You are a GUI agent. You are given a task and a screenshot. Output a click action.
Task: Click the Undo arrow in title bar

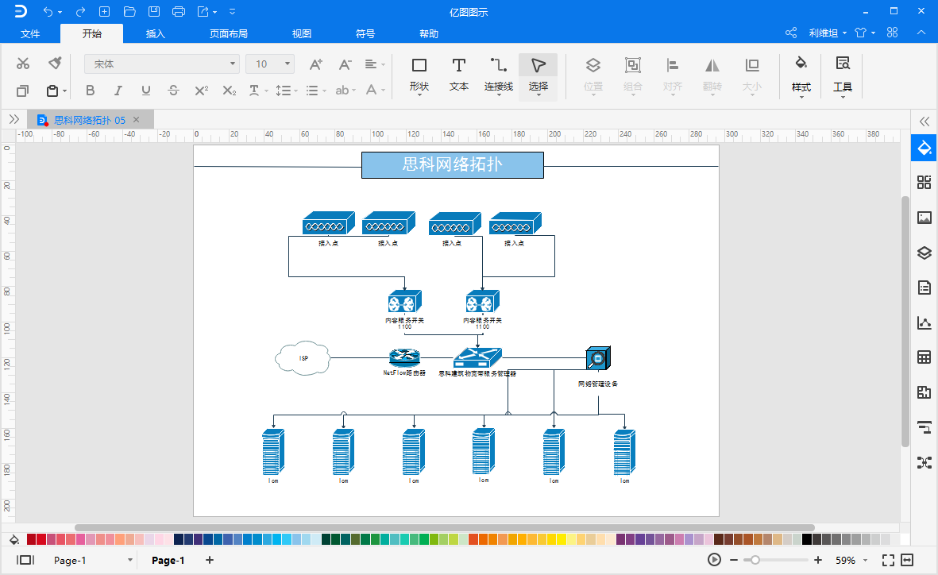point(48,11)
